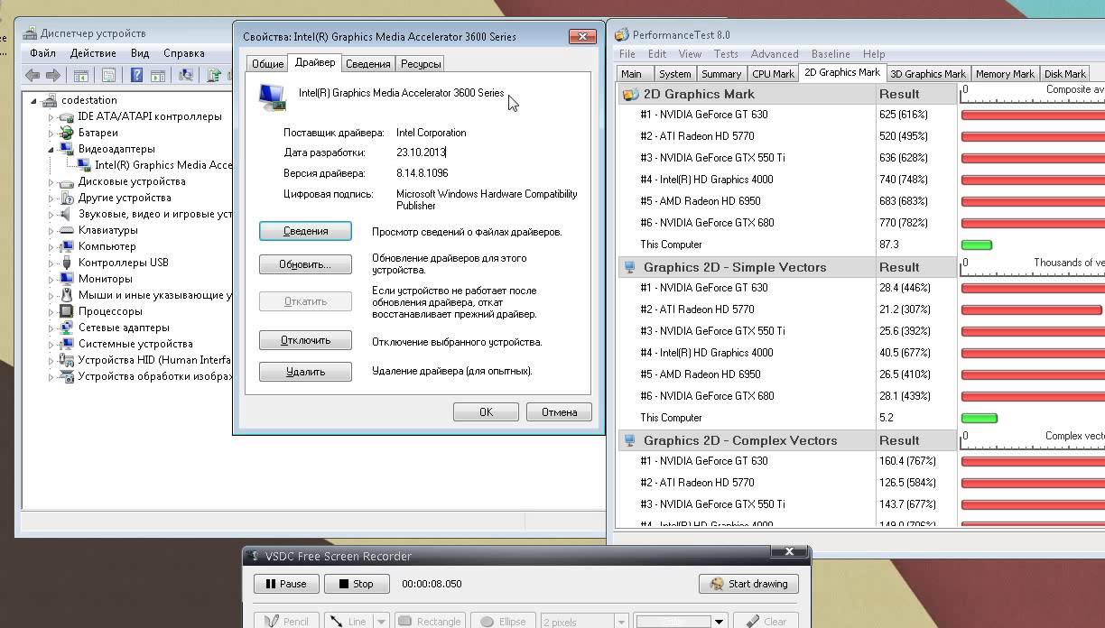
Task: Open the Line tool dropdown arrow in recorder
Action: (x=381, y=621)
